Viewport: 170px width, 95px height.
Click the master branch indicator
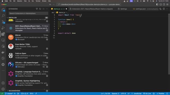(9, 93)
